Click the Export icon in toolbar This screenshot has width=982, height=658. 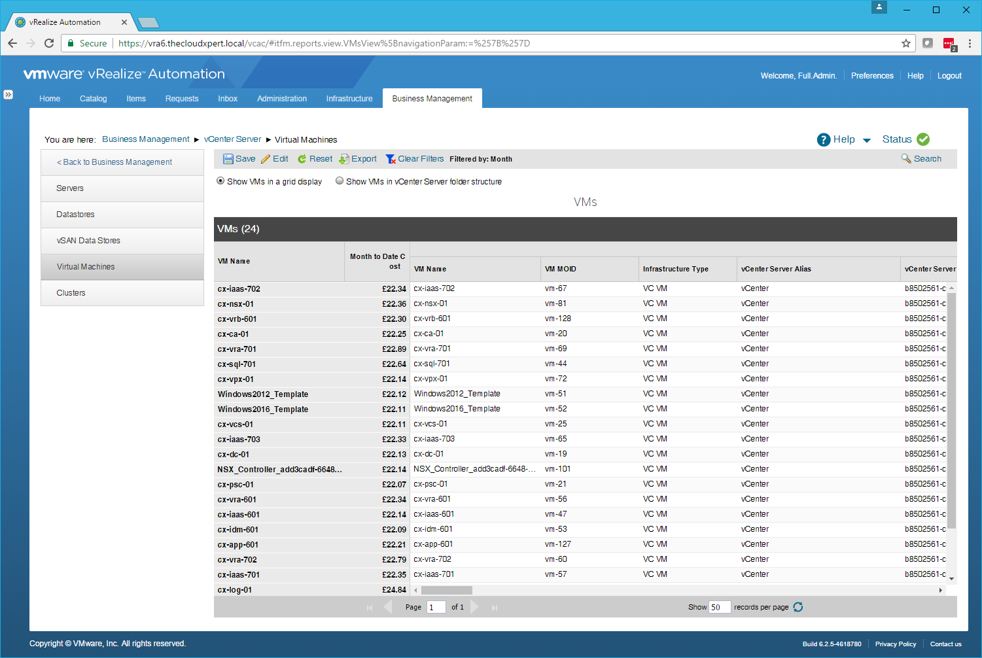[343, 159]
